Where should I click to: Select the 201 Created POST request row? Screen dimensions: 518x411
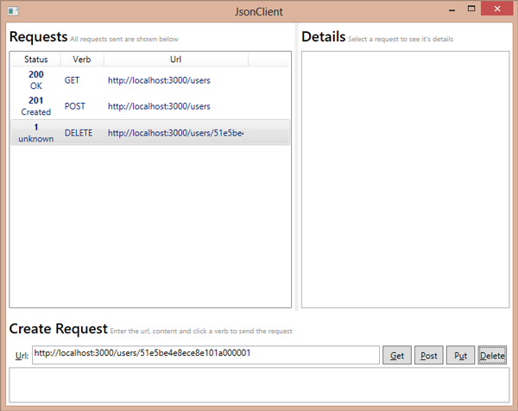(150, 106)
